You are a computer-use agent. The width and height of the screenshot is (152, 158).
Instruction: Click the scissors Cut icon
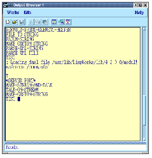click(x=31, y=22)
